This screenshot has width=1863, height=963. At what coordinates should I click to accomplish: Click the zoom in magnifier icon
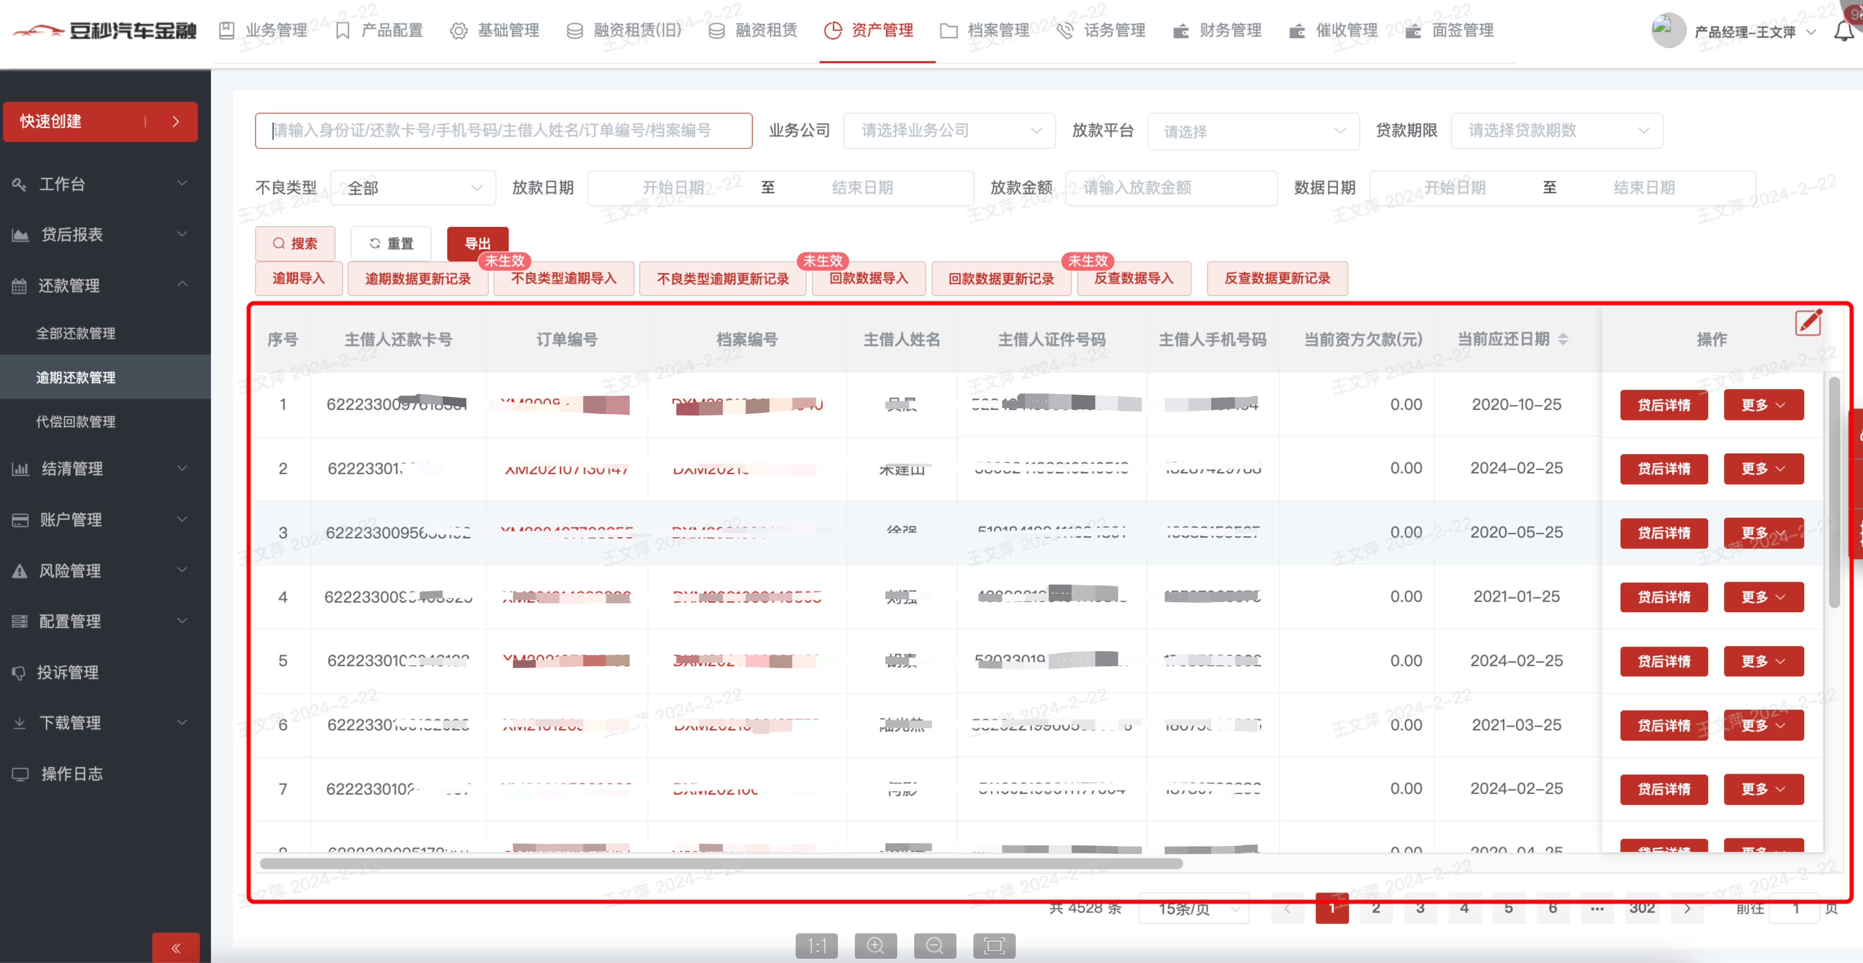(x=875, y=946)
